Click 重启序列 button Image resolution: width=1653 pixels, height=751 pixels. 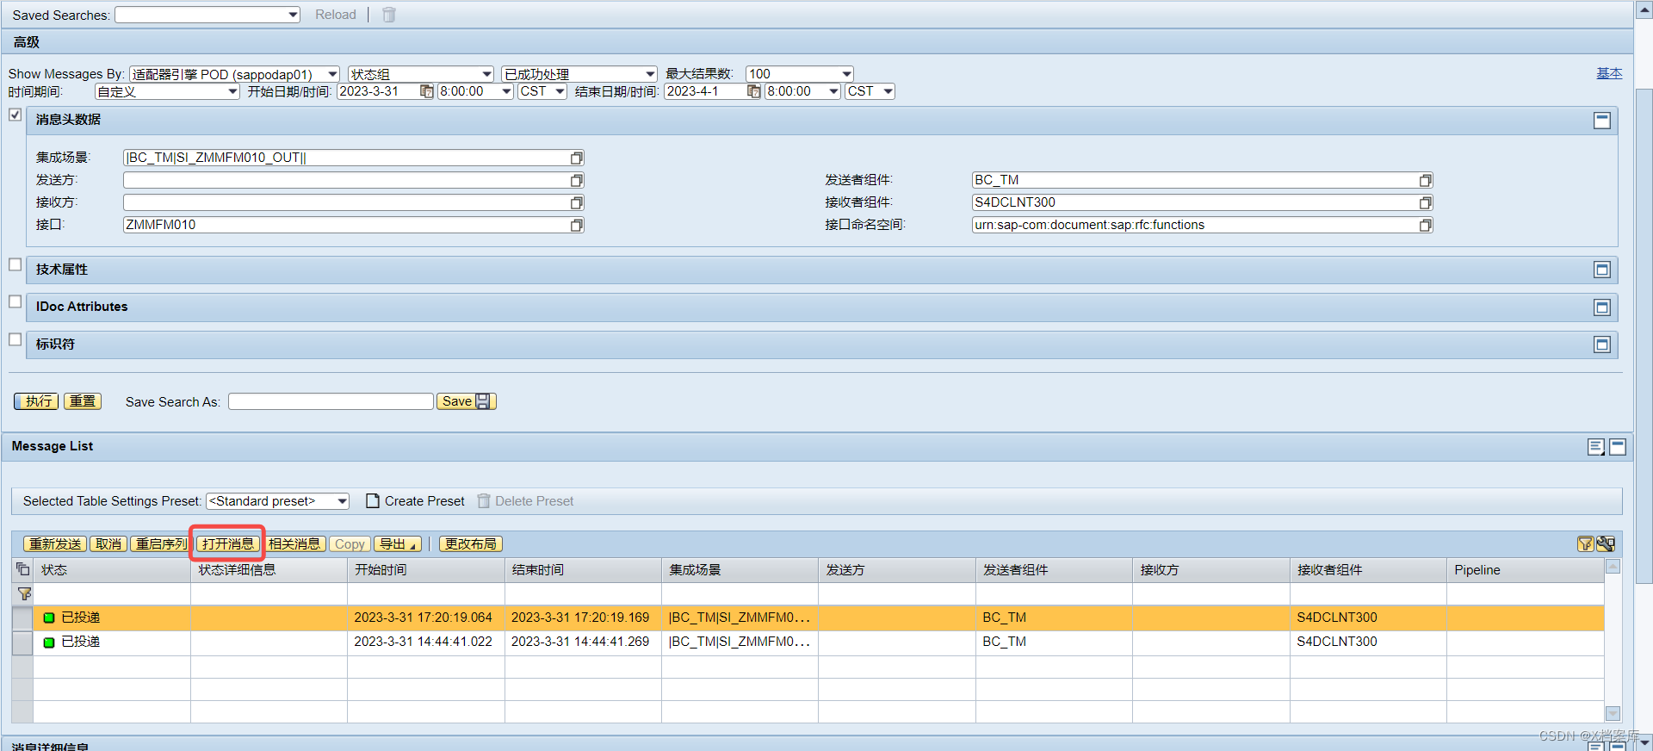click(161, 544)
